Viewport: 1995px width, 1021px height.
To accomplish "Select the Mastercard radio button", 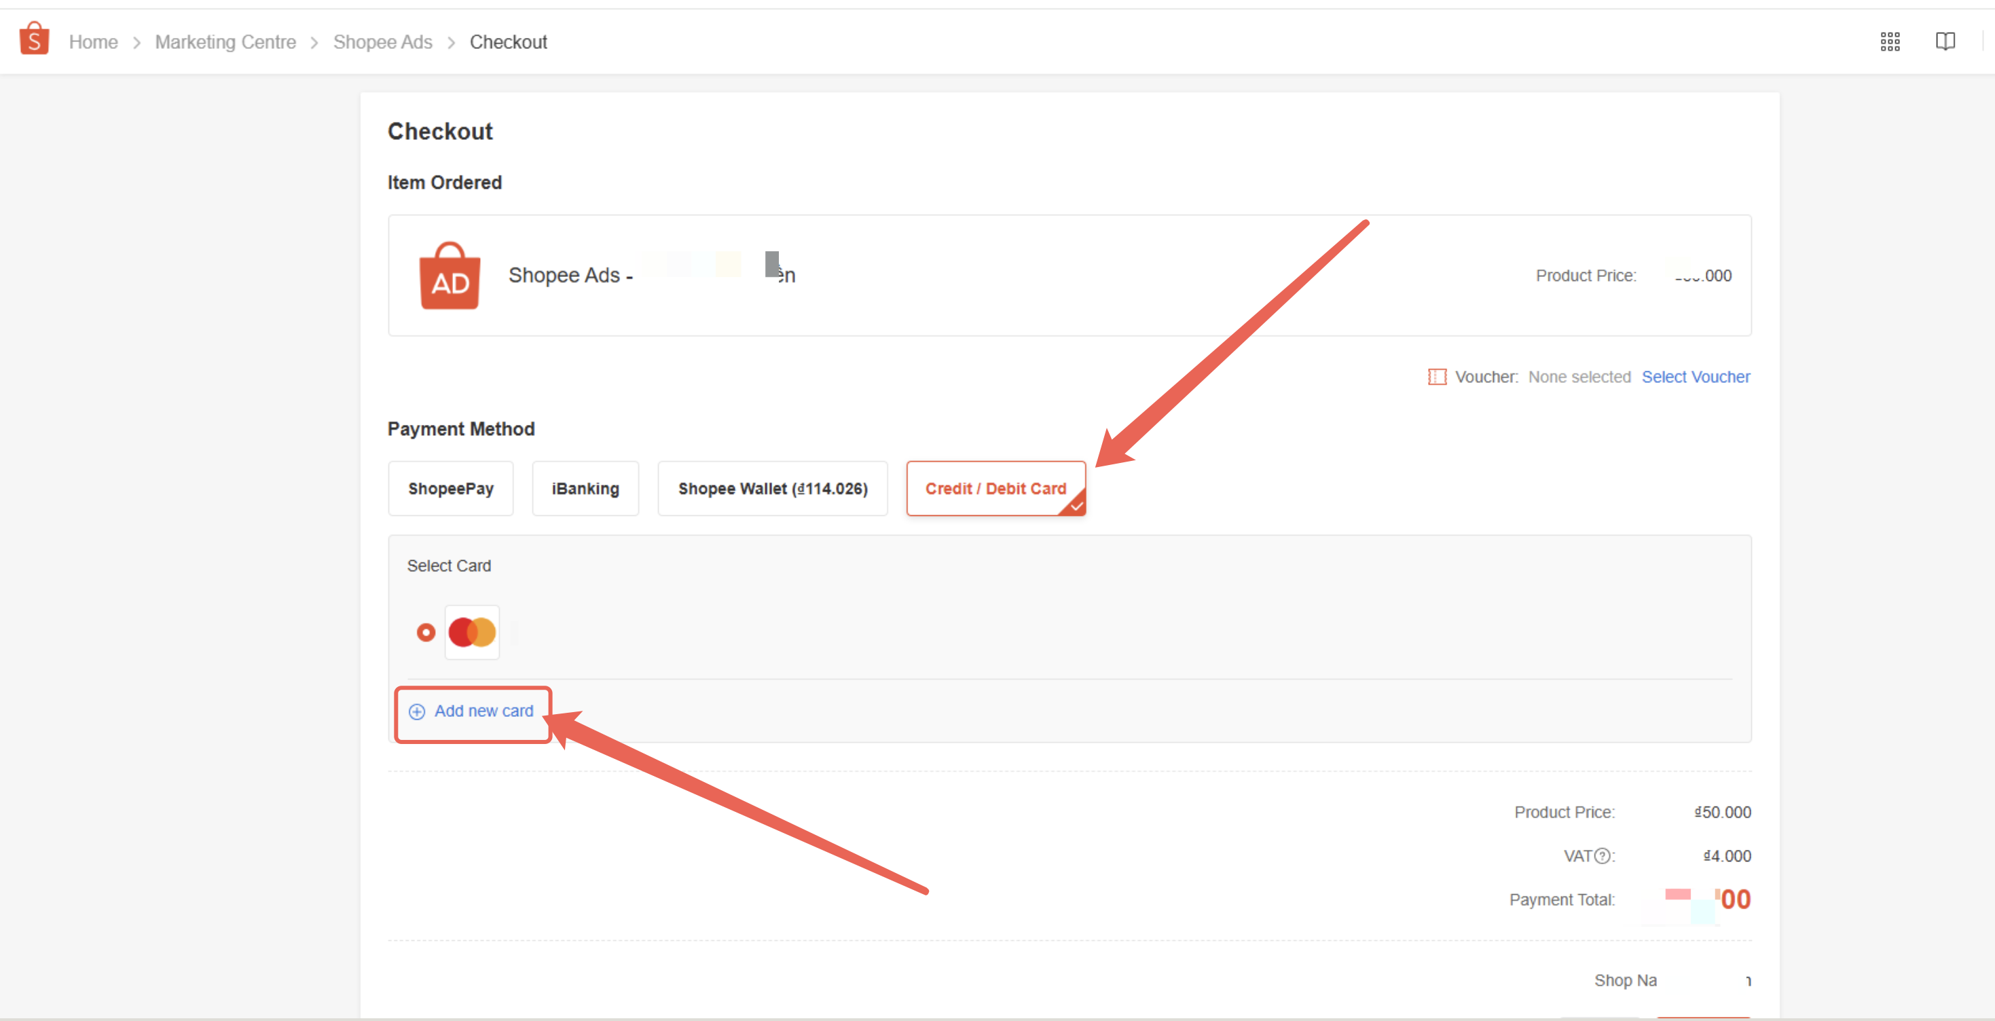I will [425, 633].
